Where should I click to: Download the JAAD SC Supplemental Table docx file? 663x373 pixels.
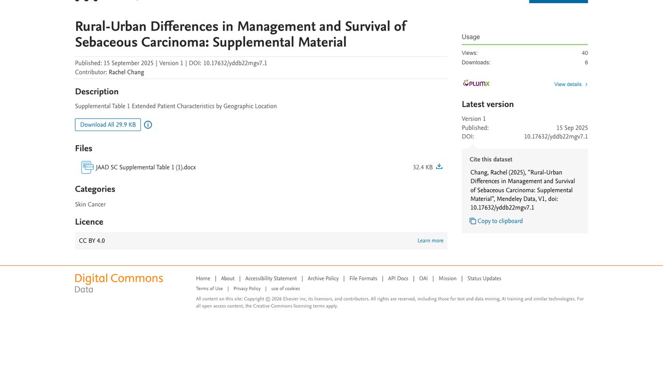click(x=439, y=166)
